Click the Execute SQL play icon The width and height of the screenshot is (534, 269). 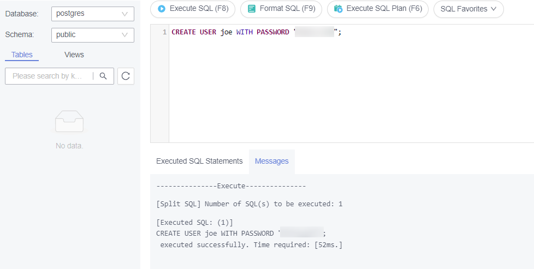pyautogui.click(x=162, y=9)
